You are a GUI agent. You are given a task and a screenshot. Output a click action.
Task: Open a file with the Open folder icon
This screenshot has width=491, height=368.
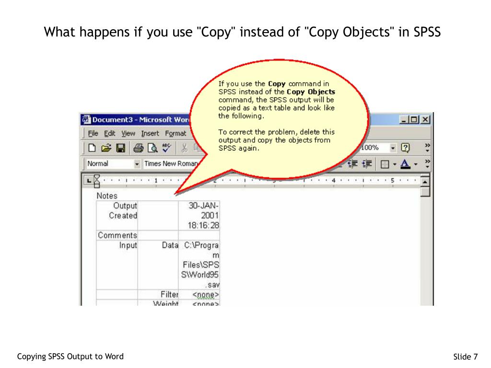click(106, 148)
